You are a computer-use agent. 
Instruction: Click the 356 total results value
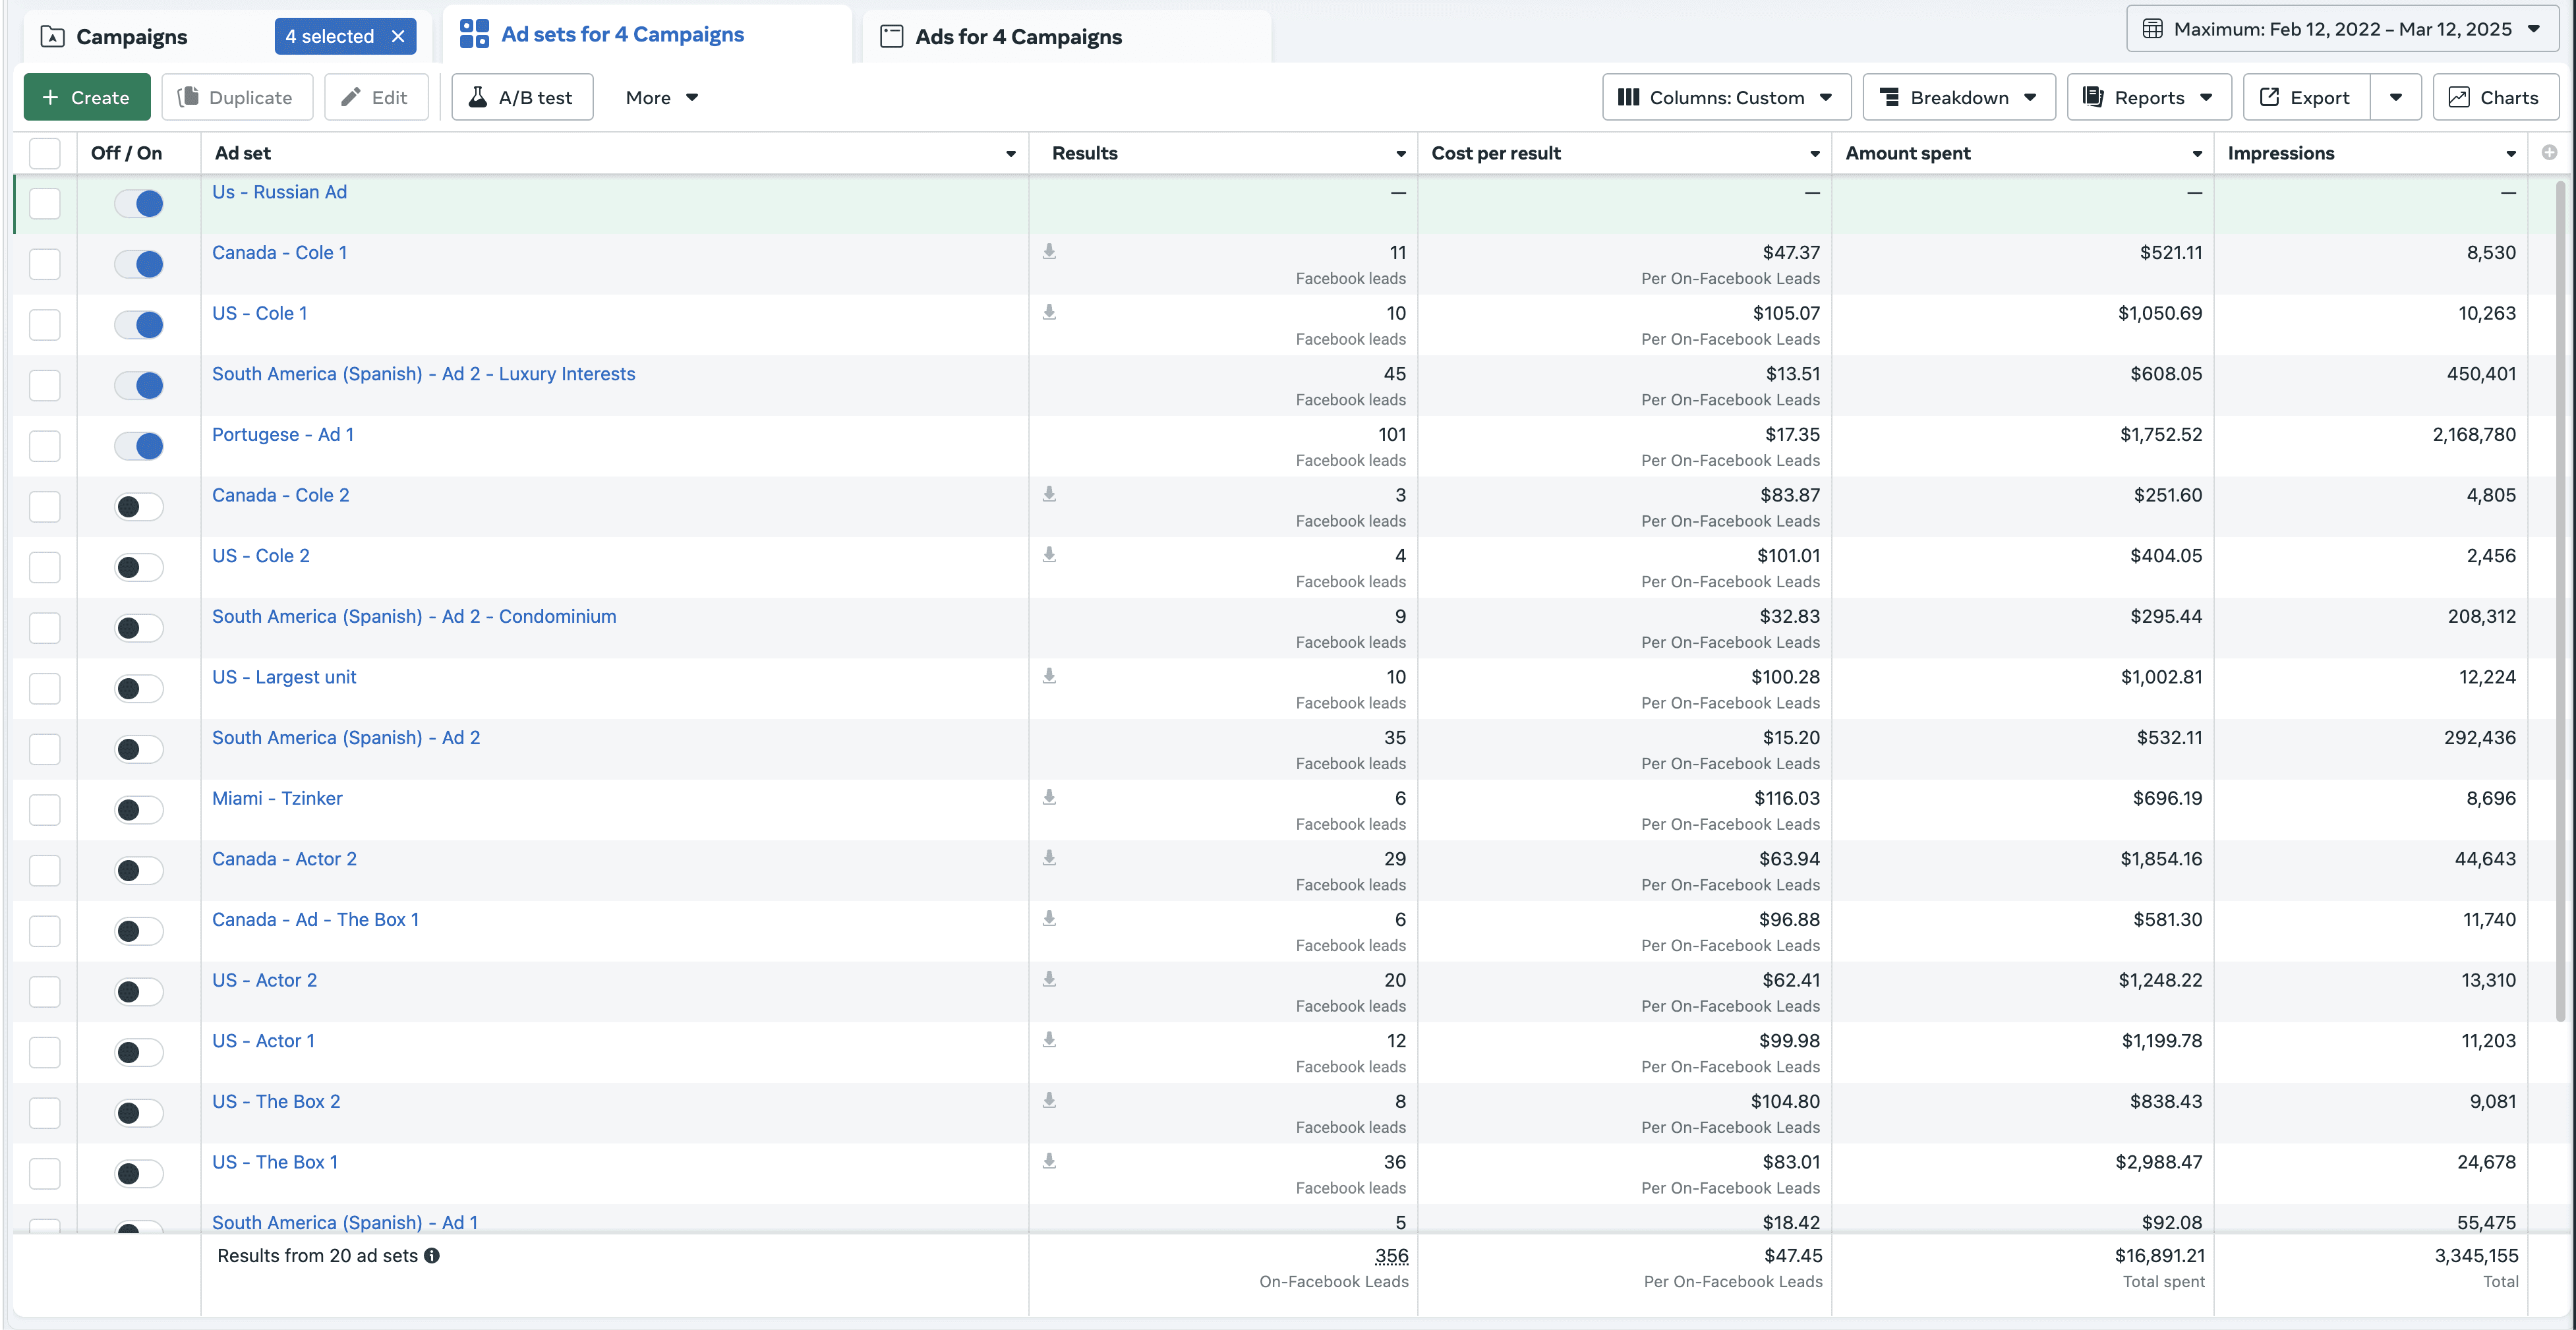pyautogui.click(x=1391, y=1256)
